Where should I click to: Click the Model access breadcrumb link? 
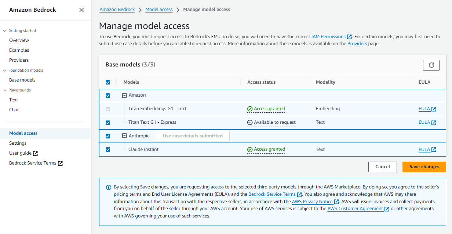(x=159, y=10)
